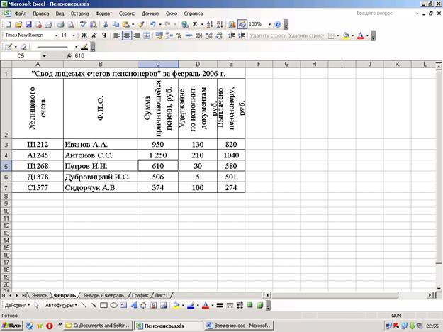
Task: Select cell B3 containing Иванов А.А.
Action: click(100, 144)
